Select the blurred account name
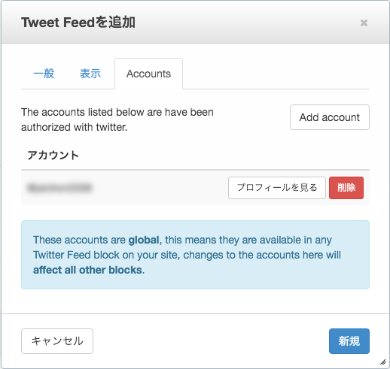The image size is (390, 369). (x=59, y=188)
